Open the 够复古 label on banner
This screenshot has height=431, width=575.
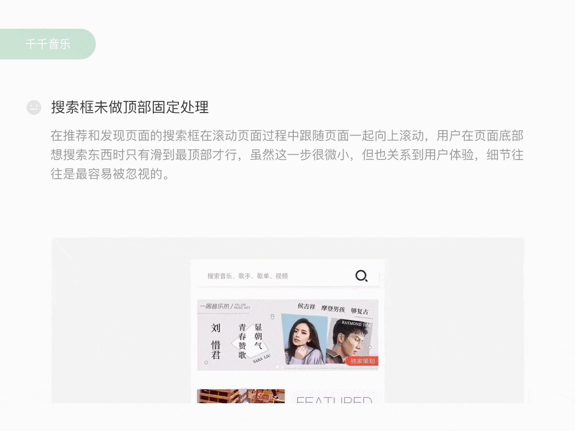(360, 311)
